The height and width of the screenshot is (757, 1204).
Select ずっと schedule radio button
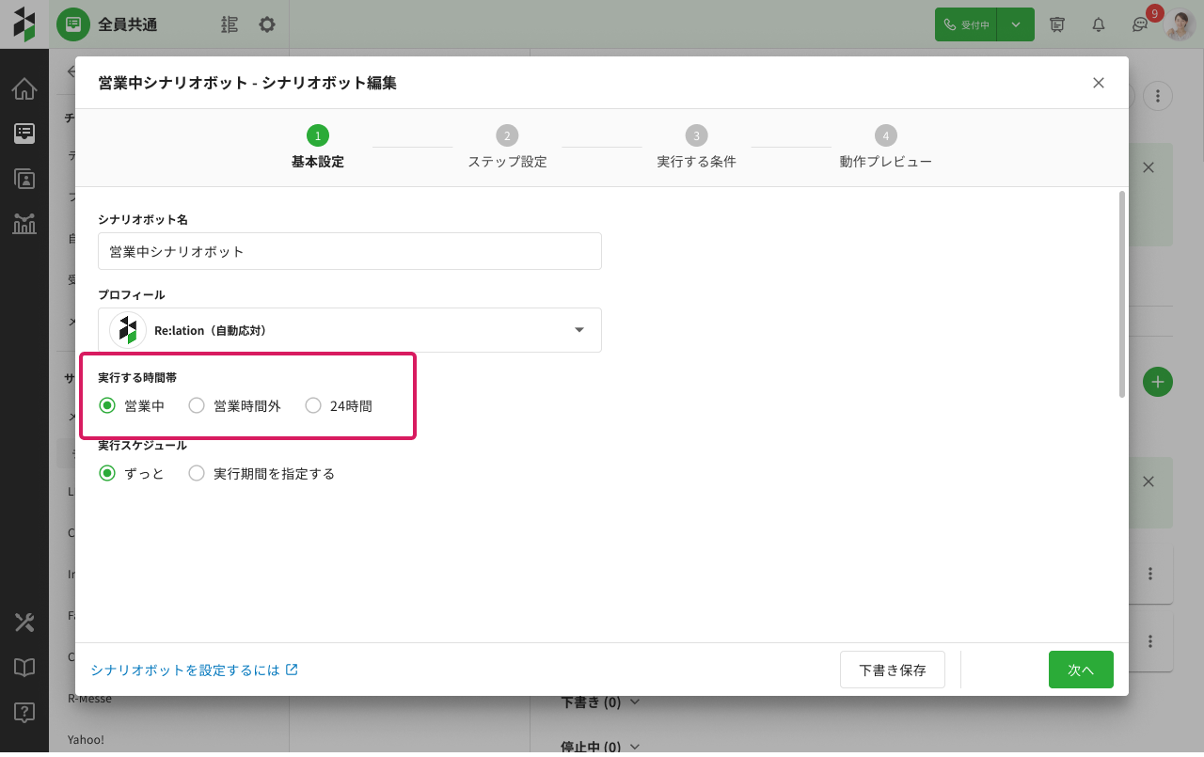[x=107, y=474]
